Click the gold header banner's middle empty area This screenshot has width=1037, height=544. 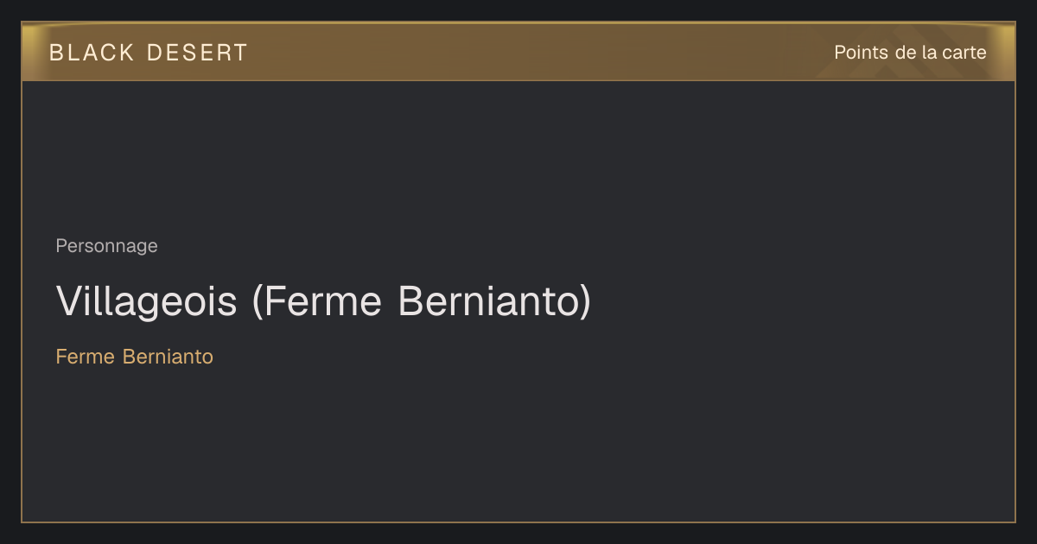tap(536, 52)
